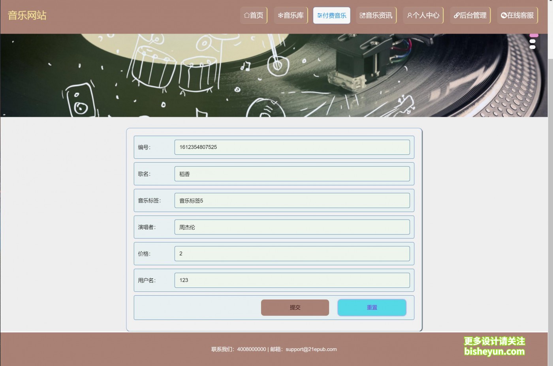The height and width of the screenshot is (366, 553).
Task: Switch to the 音乐资讯 navigation tab
Action: point(376,15)
